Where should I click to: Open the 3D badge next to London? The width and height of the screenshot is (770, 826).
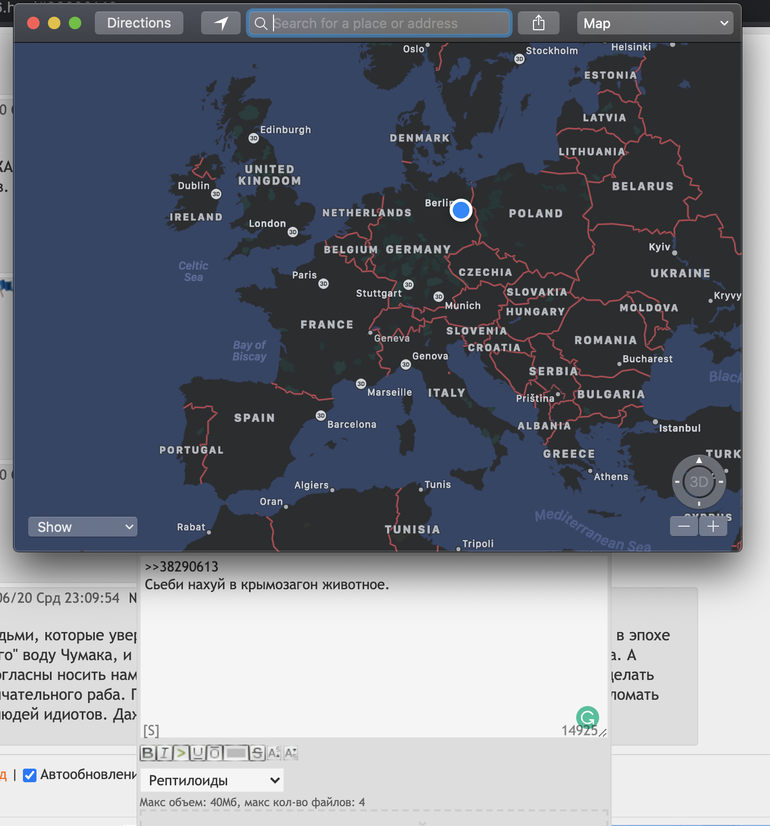293,232
